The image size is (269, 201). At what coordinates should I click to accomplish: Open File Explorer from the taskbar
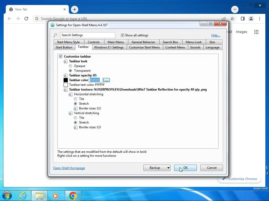pyautogui.click(x=39, y=196)
